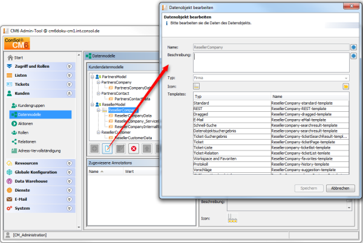Select the Standard template row
This screenshot has height=243, width=363.
(271, 103)
